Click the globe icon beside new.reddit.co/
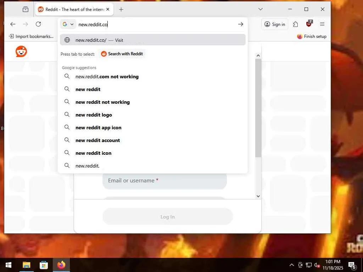Viewport: 363px width, 272px height. tap(67, 40)
